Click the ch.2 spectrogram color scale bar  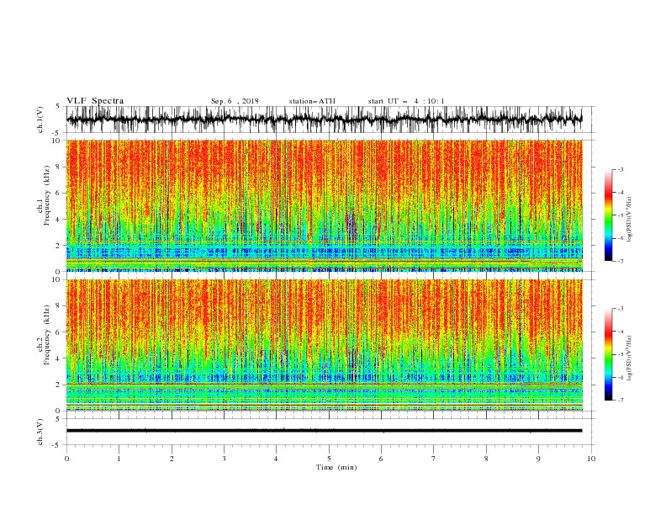pyautogui.click(x=608, y=354)
